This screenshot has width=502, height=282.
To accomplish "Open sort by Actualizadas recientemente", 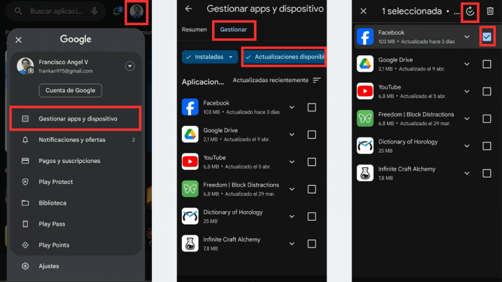I will tap(276, 80).
